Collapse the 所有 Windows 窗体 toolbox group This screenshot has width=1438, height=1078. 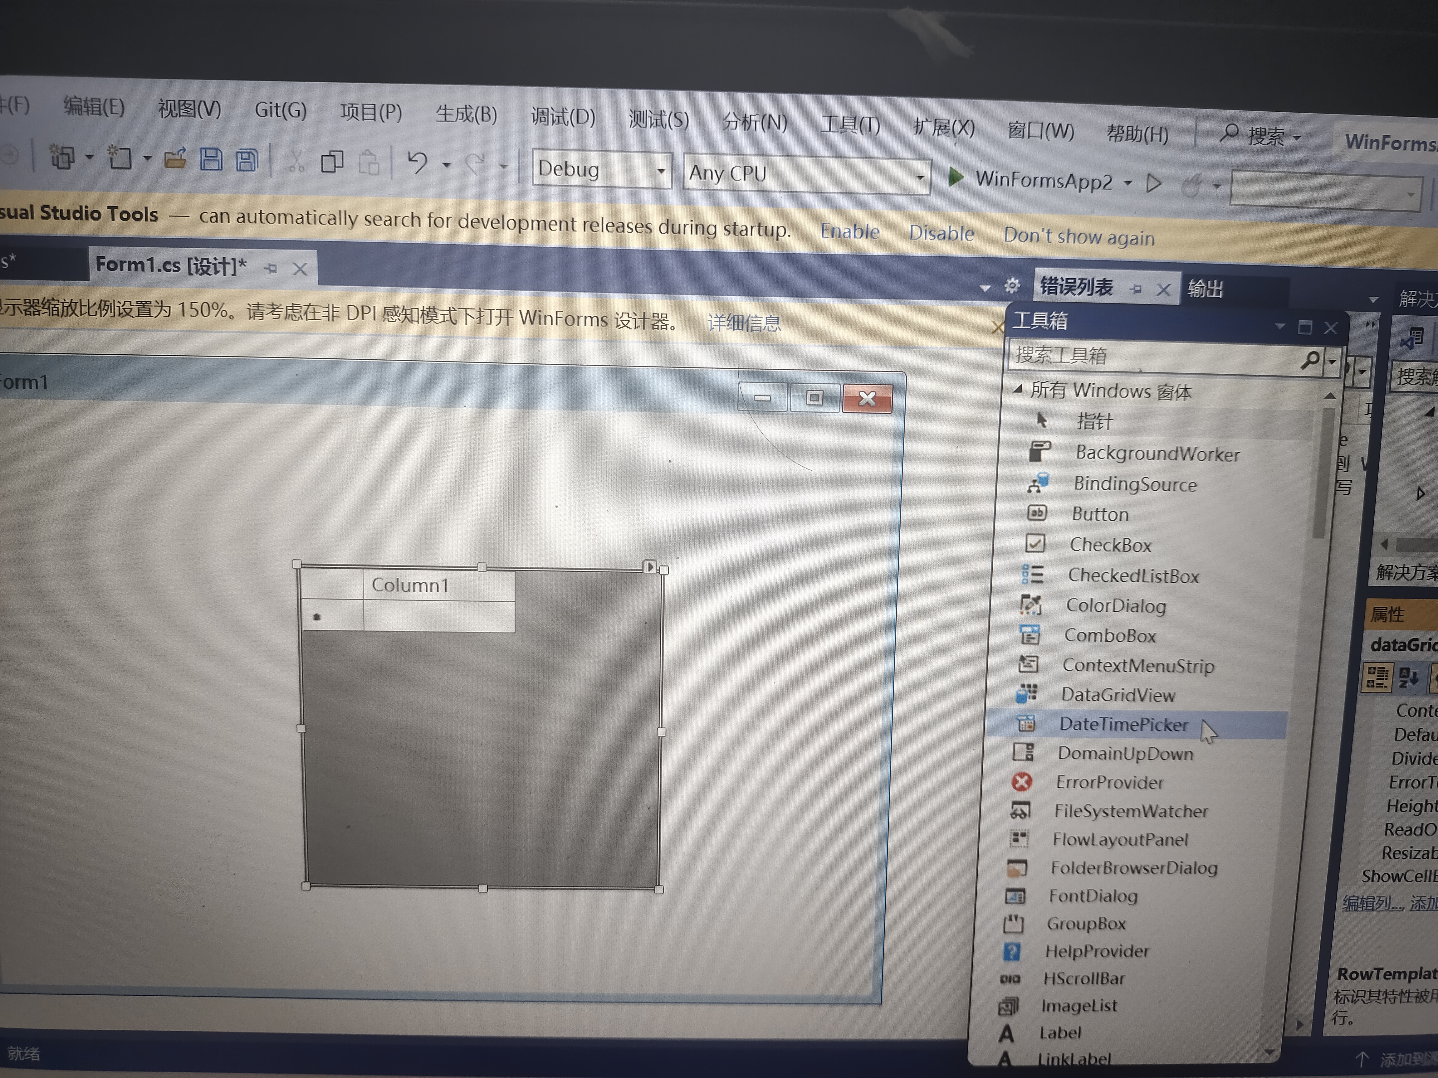[1018, 389]
